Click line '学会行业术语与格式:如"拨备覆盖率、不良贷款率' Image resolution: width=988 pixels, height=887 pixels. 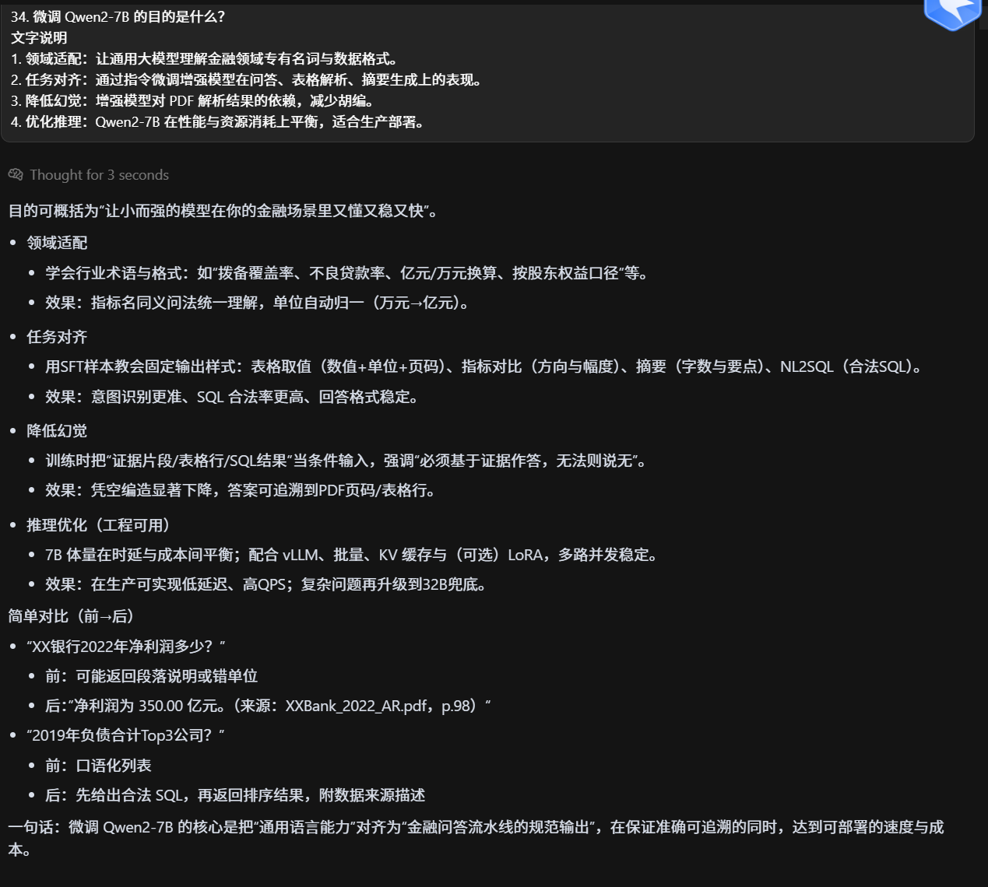pyautogui.click(x=348, y=273)
